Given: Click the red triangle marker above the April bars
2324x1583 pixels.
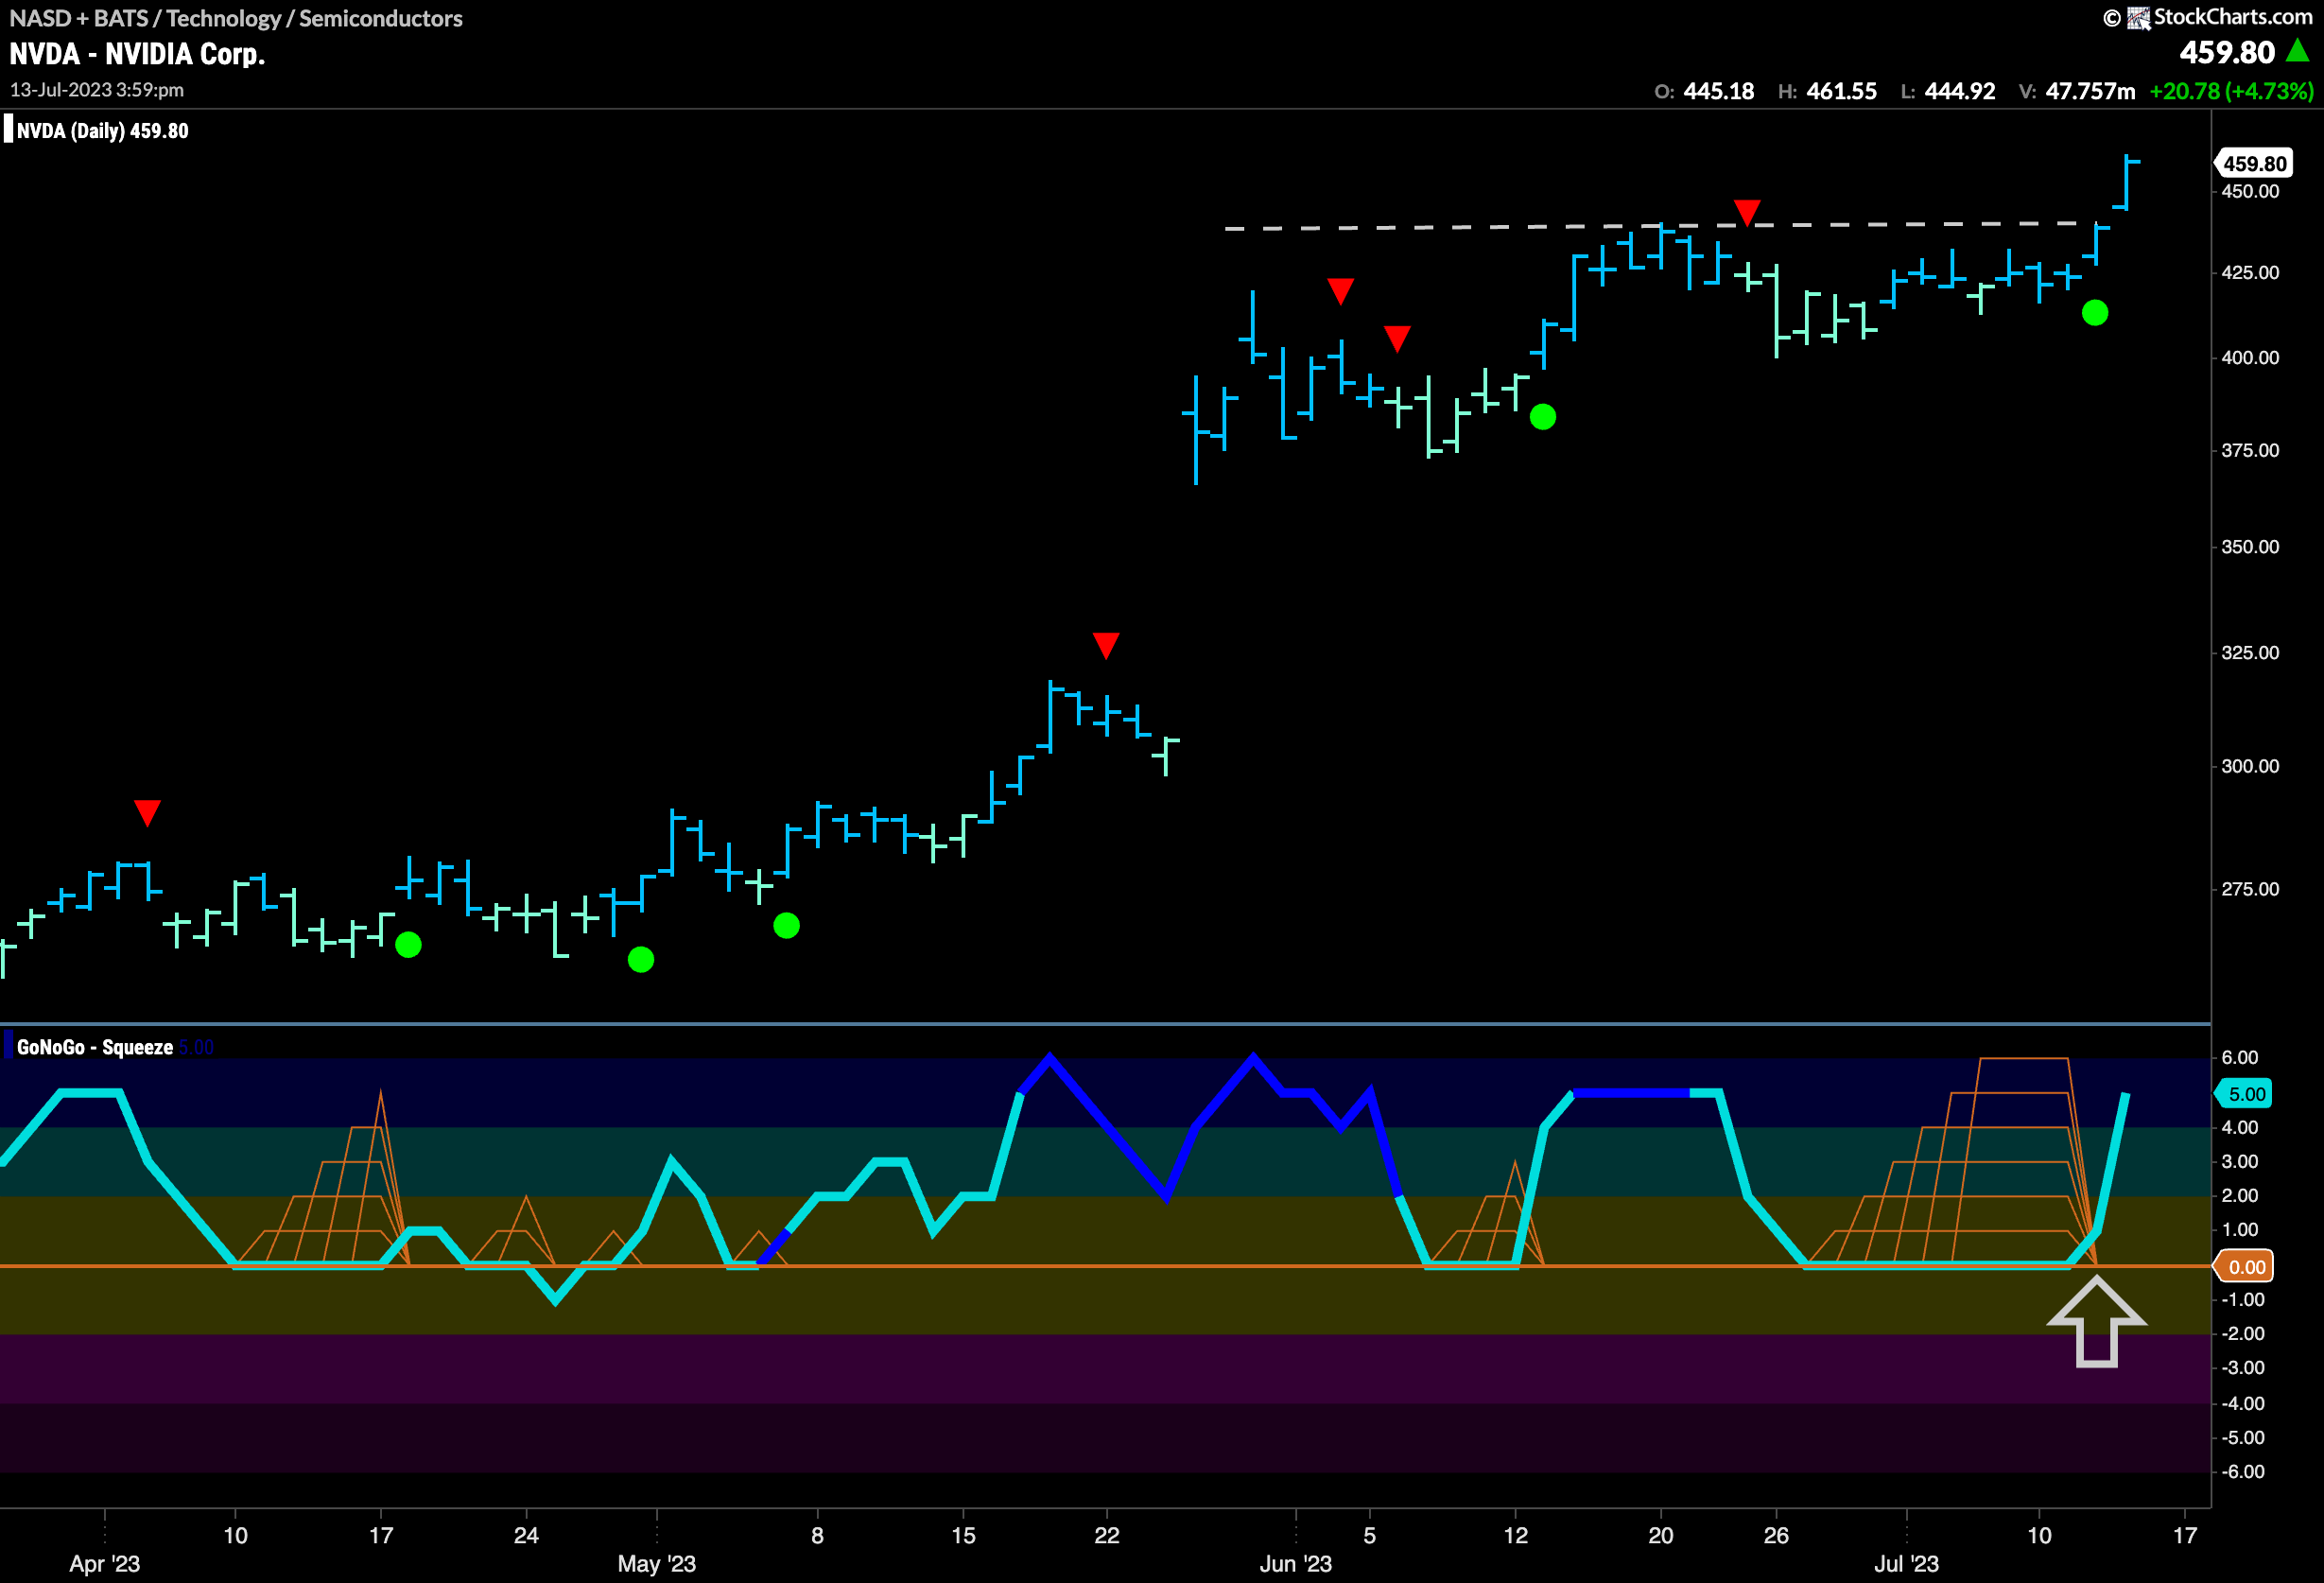Looking at the screenshot, I should 147,812.
